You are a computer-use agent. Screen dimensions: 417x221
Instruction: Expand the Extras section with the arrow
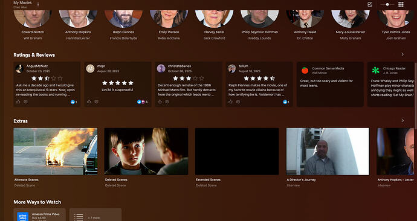click(402, 120)
